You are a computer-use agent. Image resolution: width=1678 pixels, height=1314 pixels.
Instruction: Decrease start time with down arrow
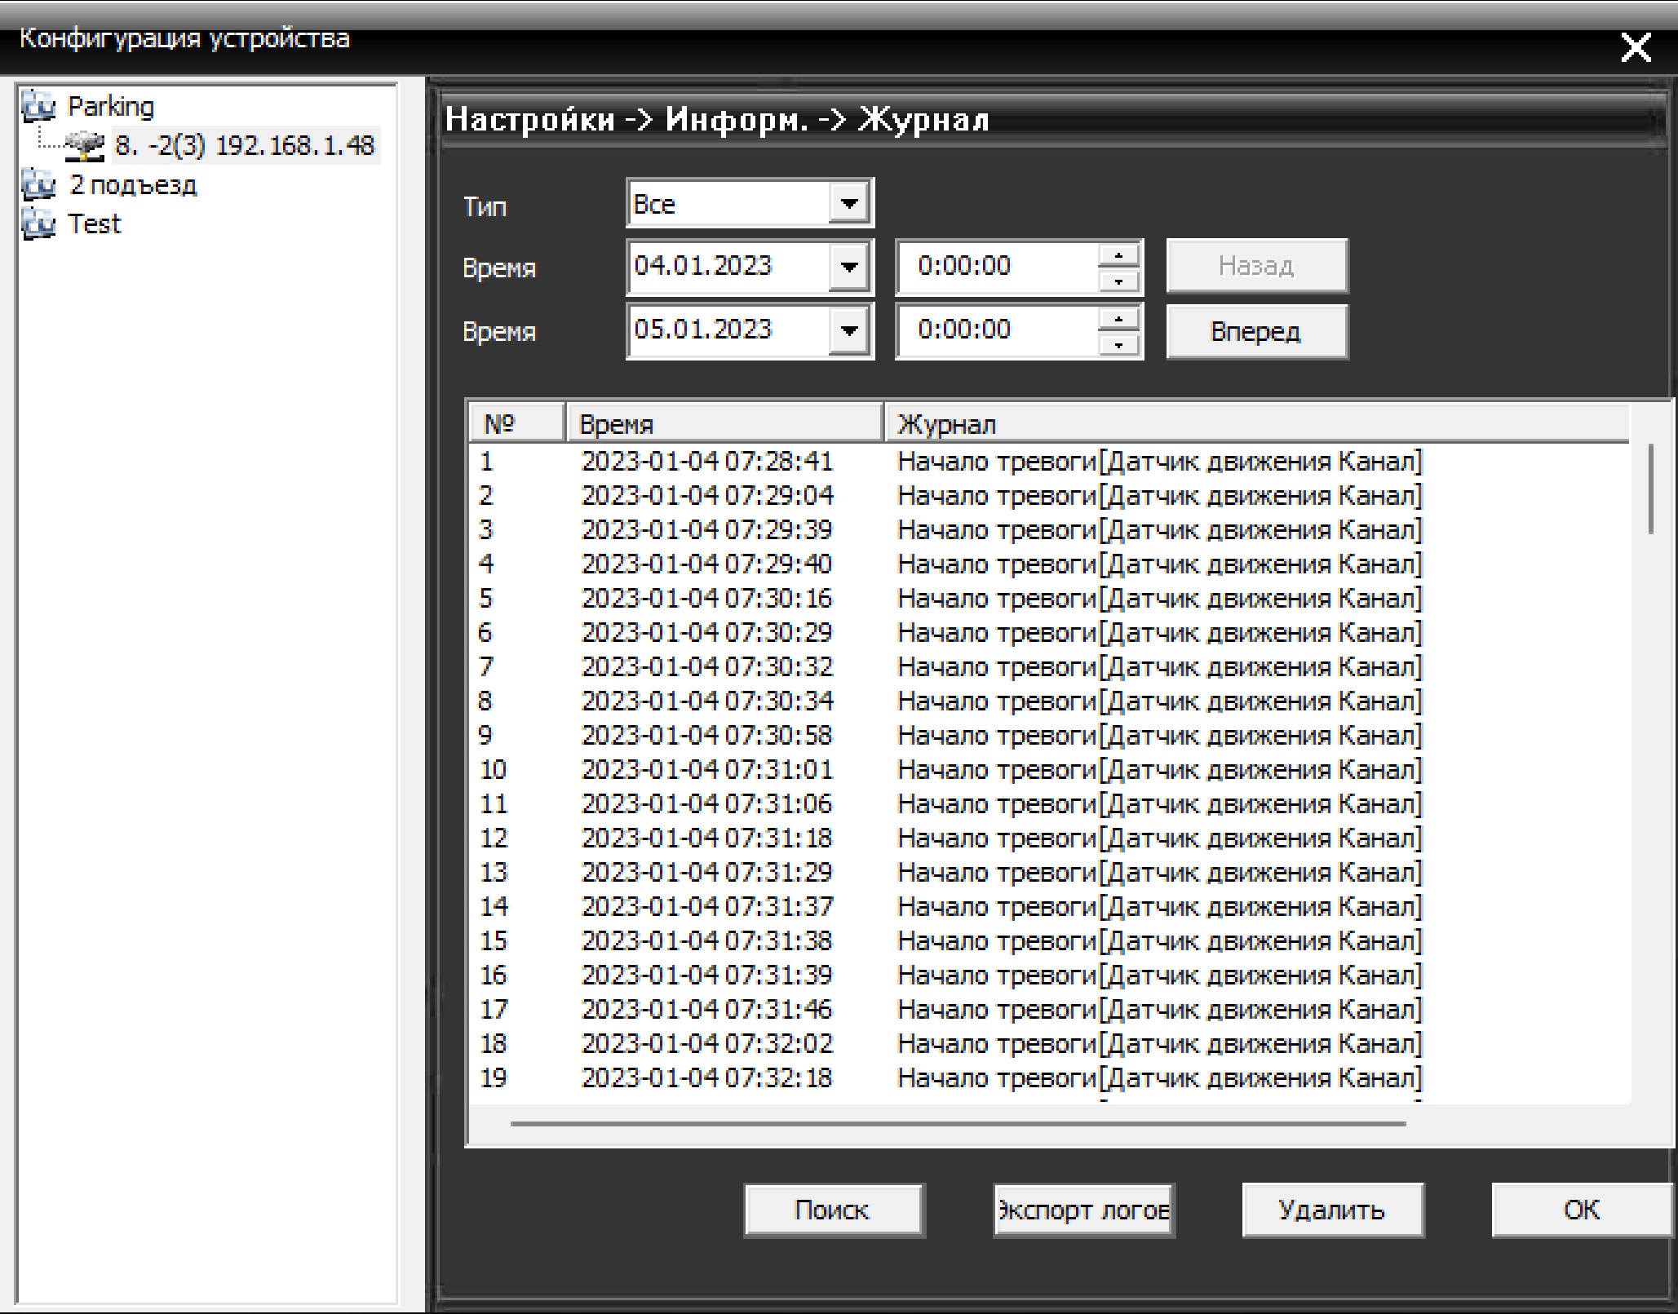[1118, 281]
